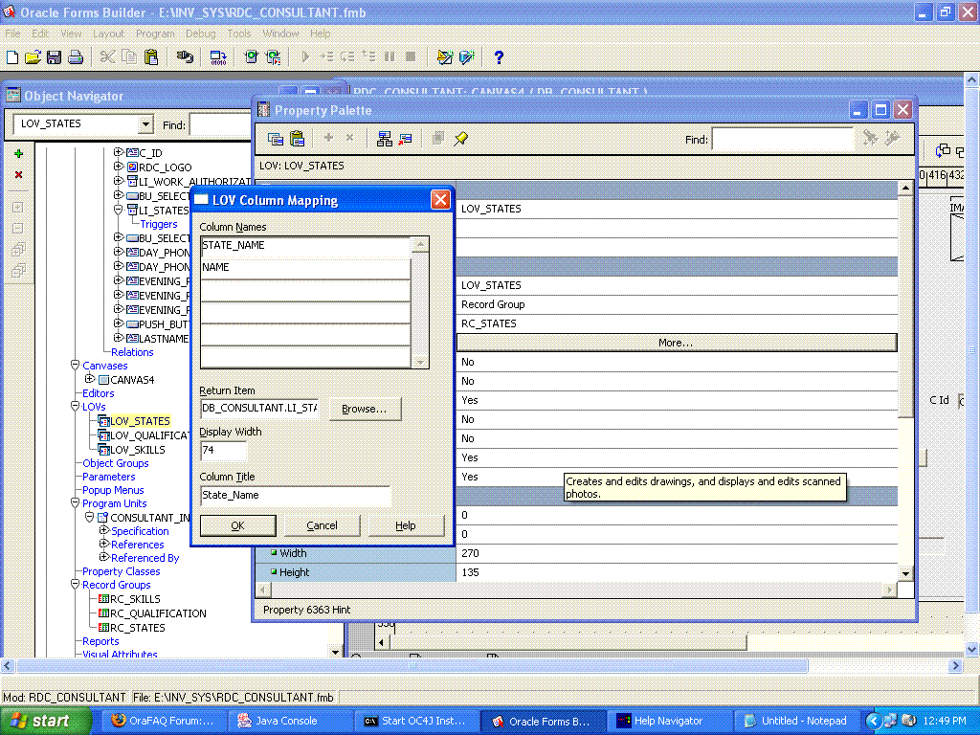Screen dimensions: 980x735
Task: Click the Column Title field
Action: coord(295,495)
